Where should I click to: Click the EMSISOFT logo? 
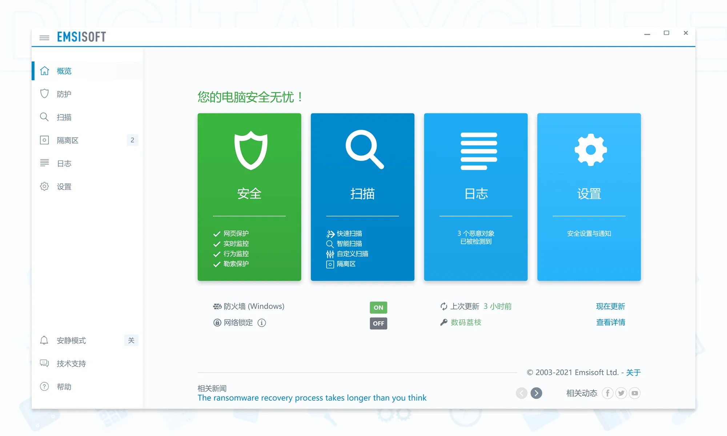click(x=81, y=37)
